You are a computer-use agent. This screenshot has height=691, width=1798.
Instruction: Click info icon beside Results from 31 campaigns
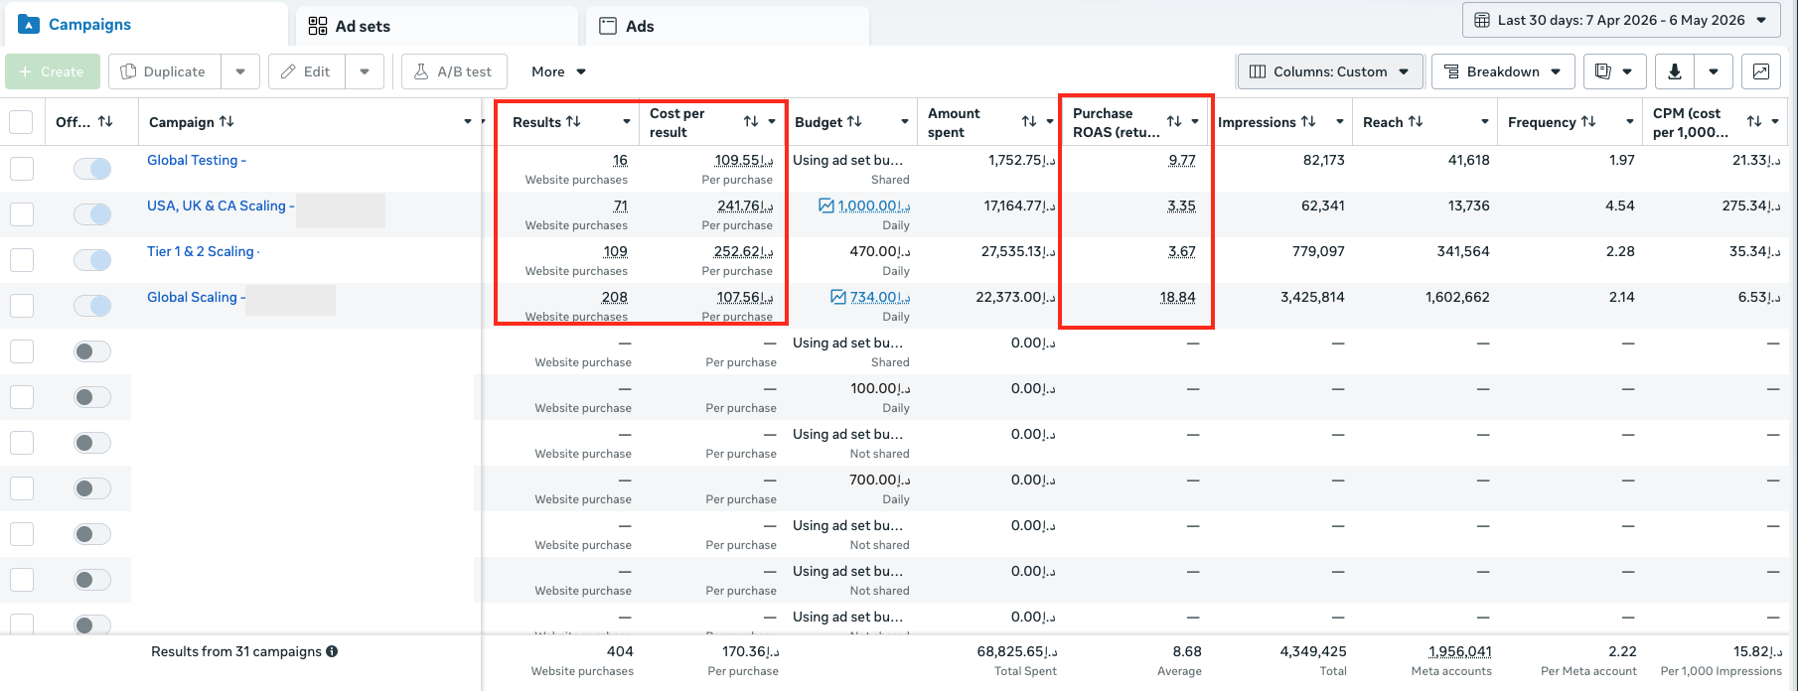coord(332,651)
